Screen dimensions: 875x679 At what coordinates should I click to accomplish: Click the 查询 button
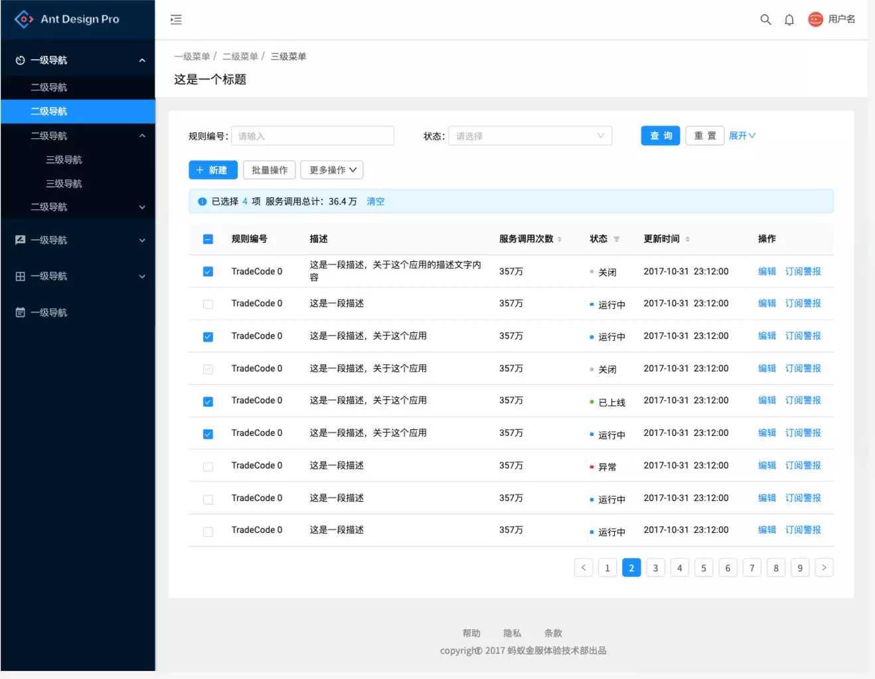659,136
